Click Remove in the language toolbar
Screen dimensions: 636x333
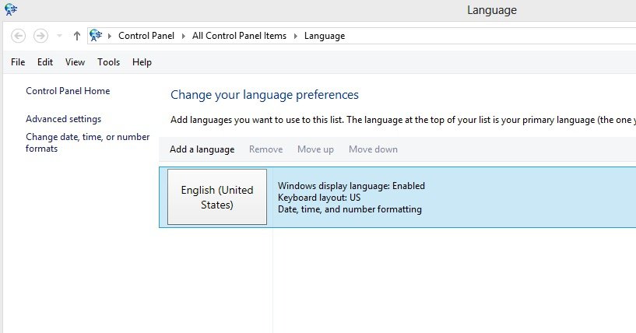click(265, 149)
